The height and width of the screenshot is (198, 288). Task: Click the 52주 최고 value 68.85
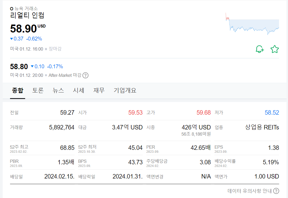pyautogui.click(x=67, y=148)
